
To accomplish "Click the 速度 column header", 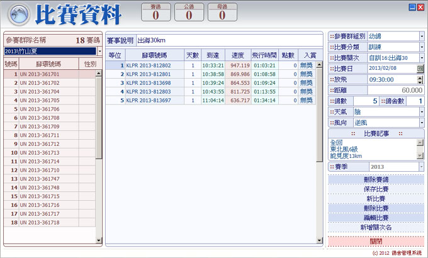I will coord(238,55).
